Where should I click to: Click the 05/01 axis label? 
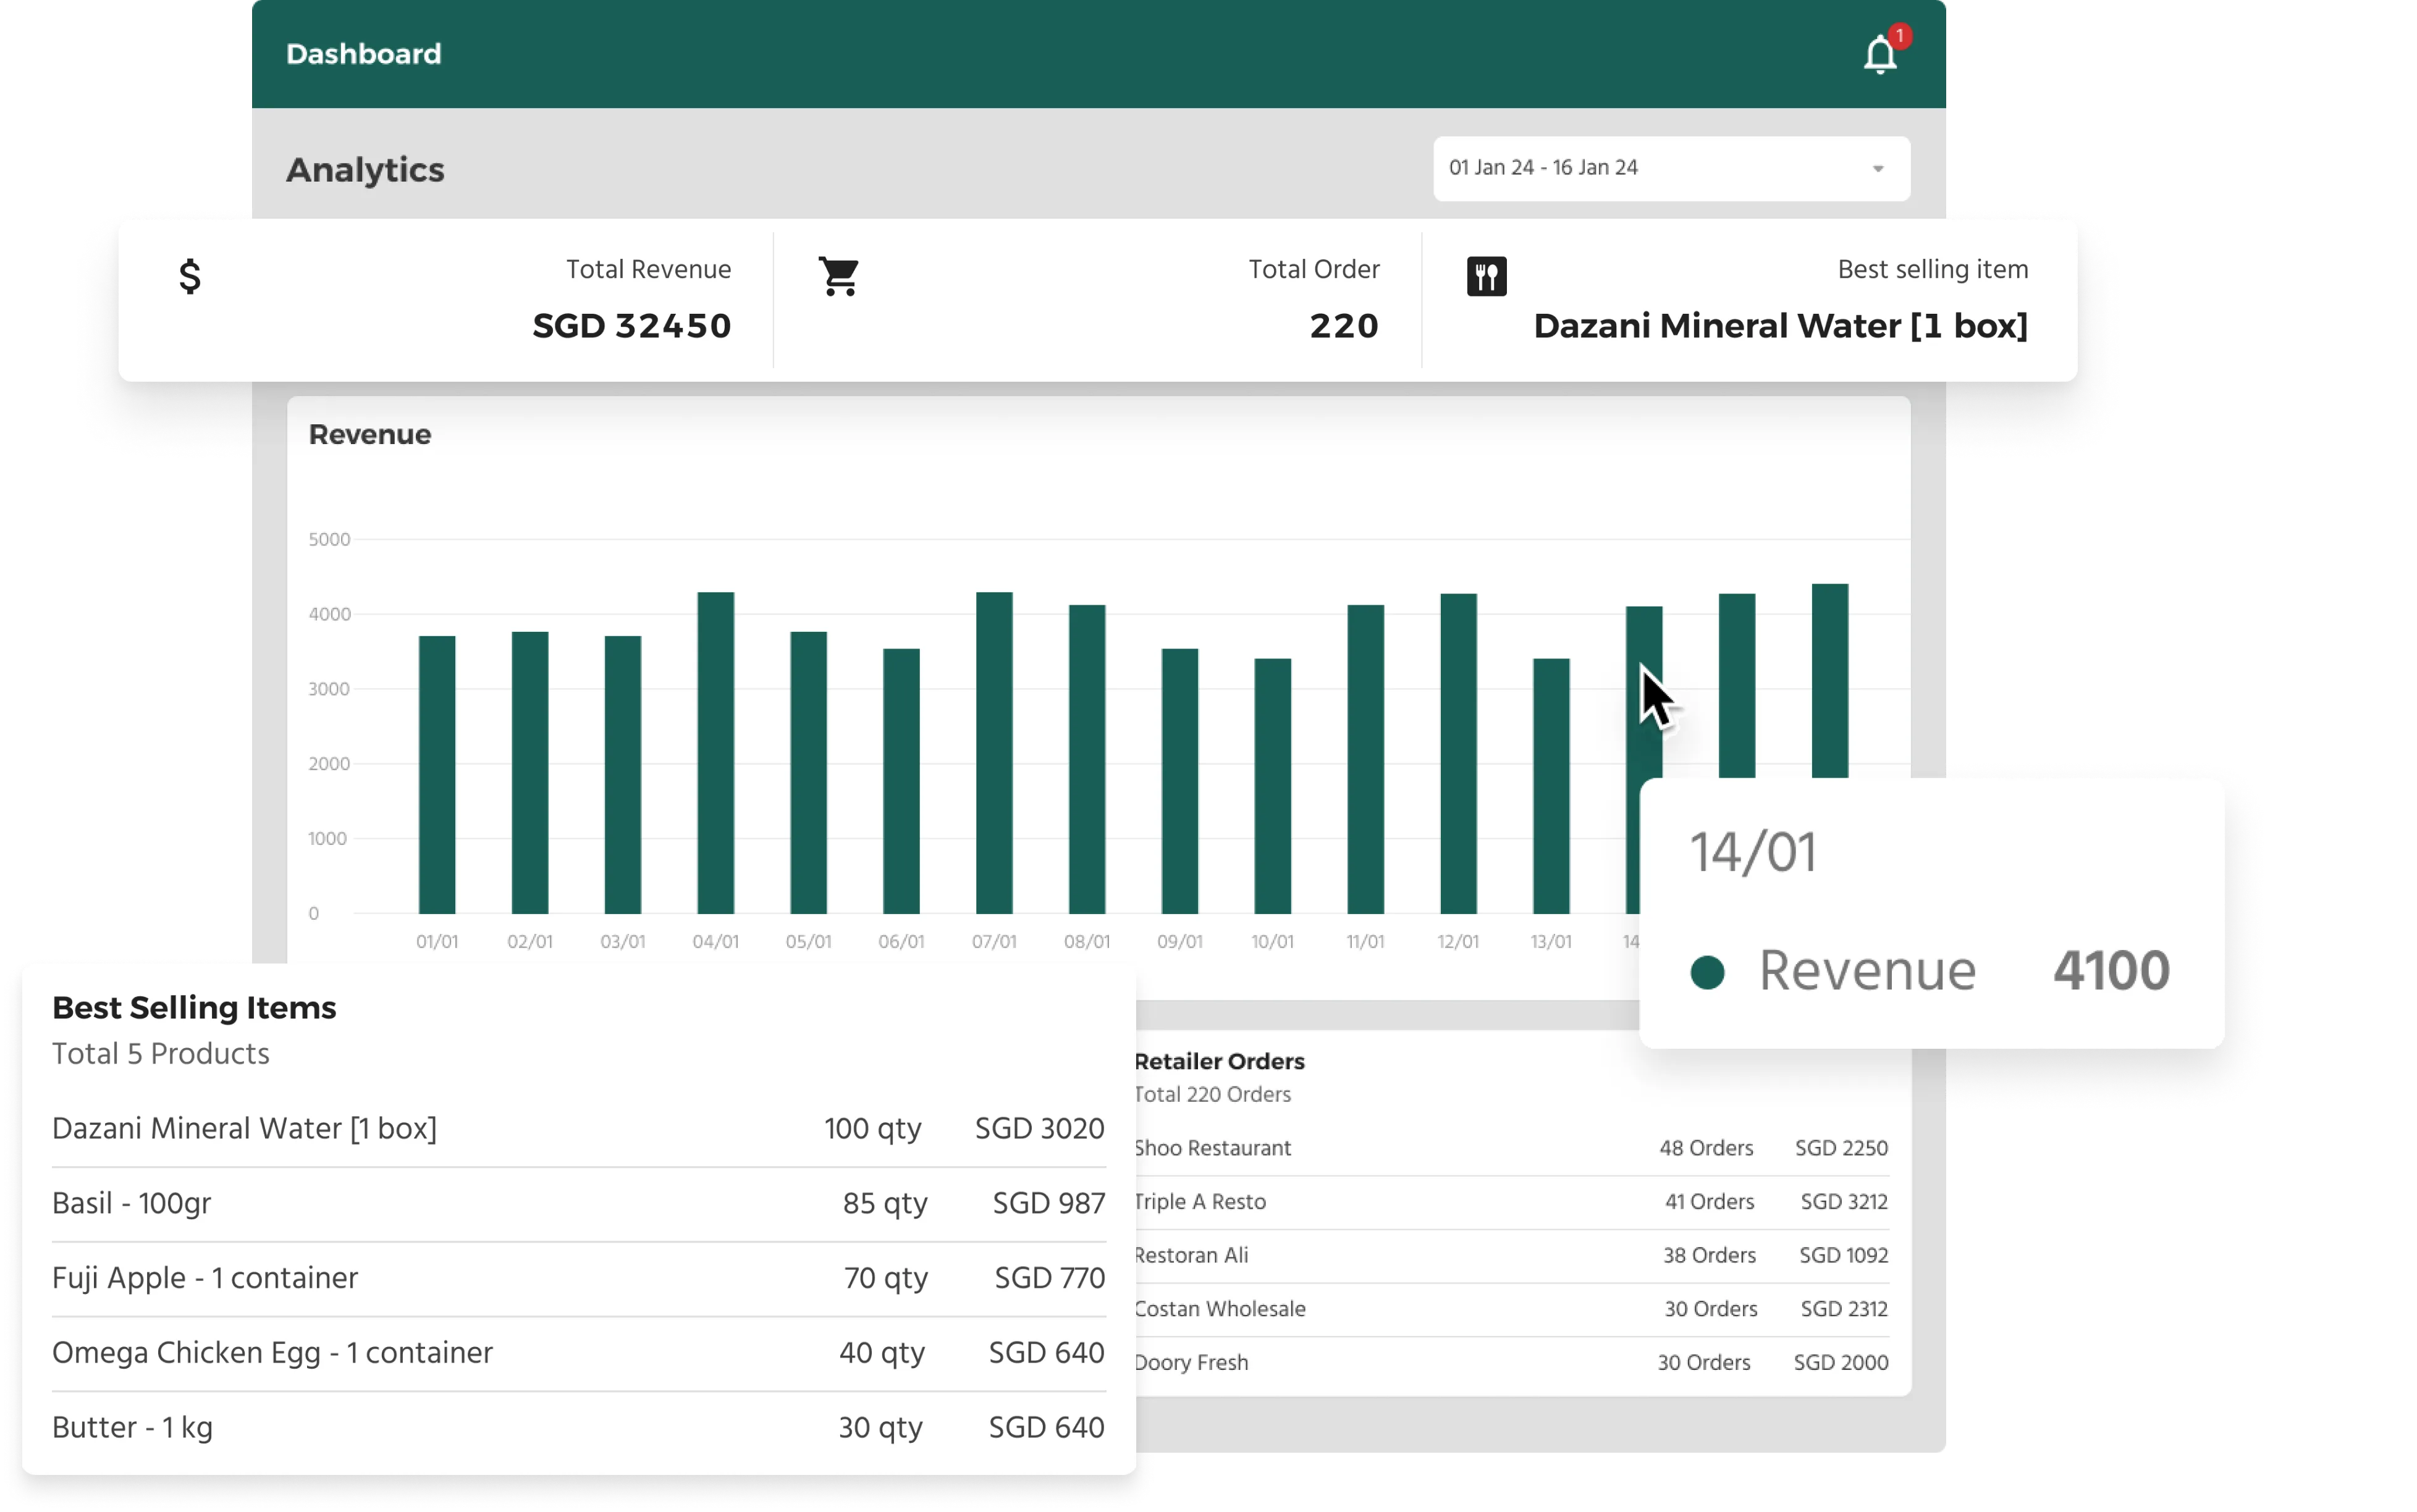(x=808, y=942)
